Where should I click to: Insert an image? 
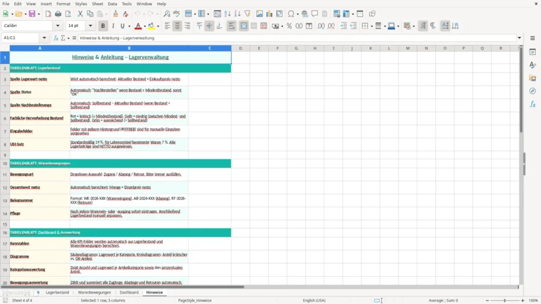pos(259,14)
